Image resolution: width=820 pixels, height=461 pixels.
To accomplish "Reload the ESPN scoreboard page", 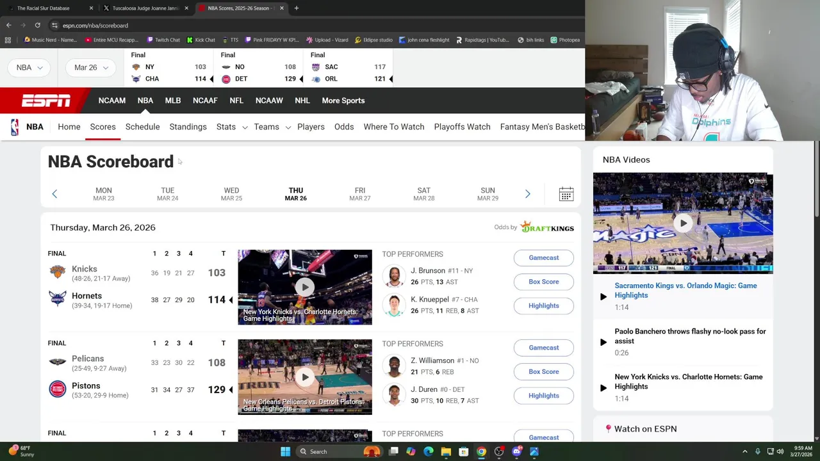I will 37,25.
